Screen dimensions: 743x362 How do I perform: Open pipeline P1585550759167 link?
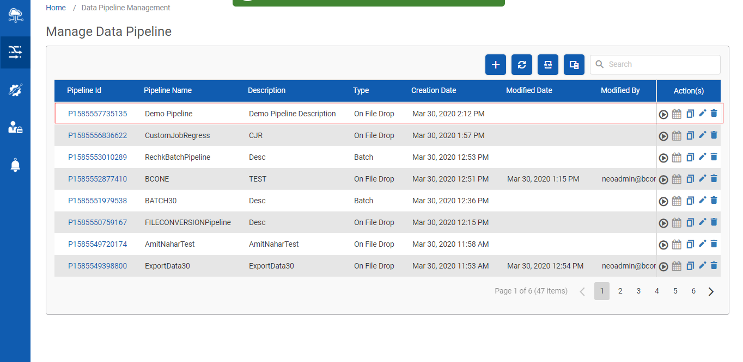[x=98, y=222]
